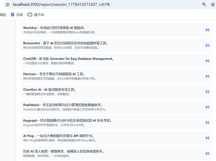Click Normain description mentioning 快10倍
The height and width of the screenshot is (161, 216).
pyautogui.click(x=60, y=79)
